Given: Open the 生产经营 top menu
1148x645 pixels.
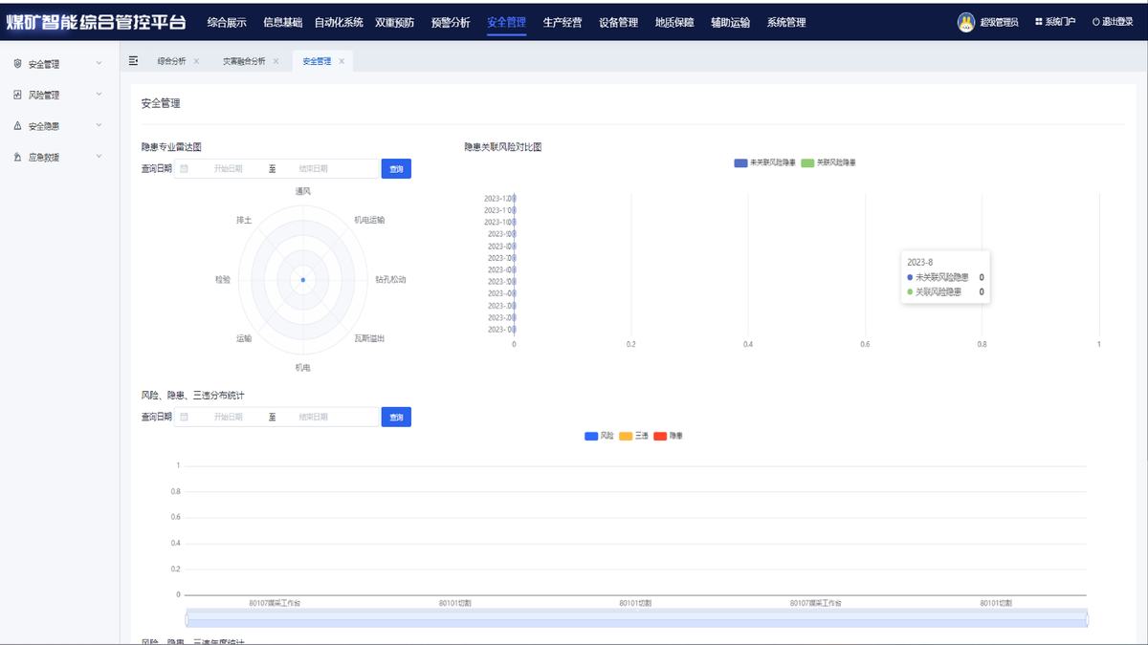Looking at the screenshot, I should tap(563, 22).
